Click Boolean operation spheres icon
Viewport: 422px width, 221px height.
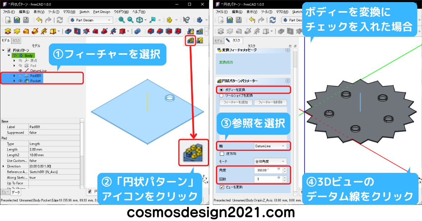pyautogui.click(x=138, y=31)
